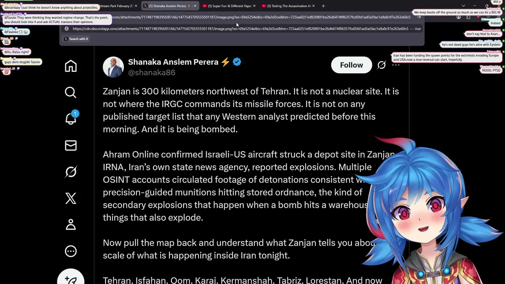The image size is (505, 284).
Task: Click verified badge next to Shanaka Anslem Perera
Action: (x=237, y=62)
